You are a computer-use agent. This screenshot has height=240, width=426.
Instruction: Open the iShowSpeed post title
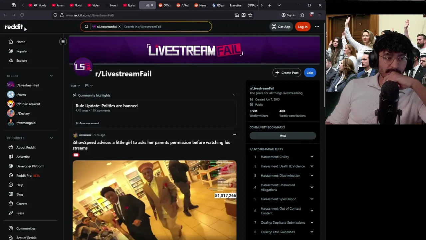(151, 145)
